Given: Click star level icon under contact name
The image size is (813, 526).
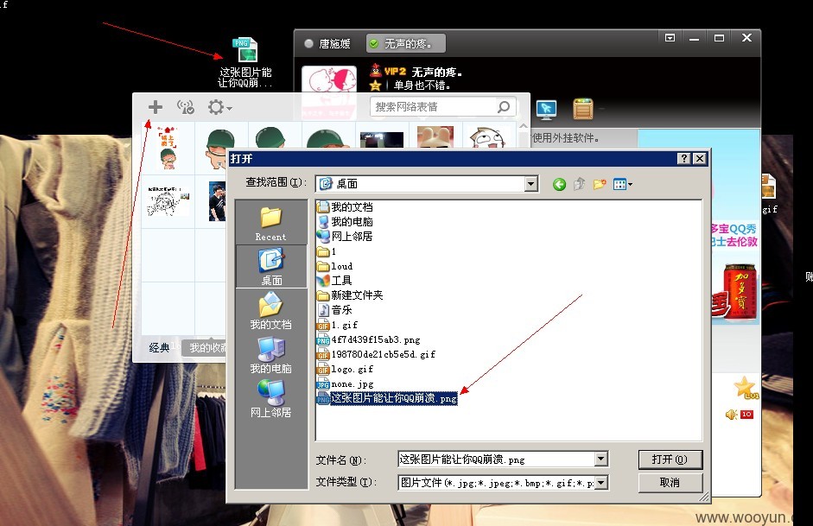Looking at the screenshot, I should tap(375, 85).
